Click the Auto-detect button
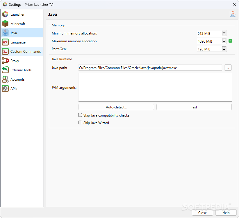Viewport: 239px width, 218px height. coord(116,107)
